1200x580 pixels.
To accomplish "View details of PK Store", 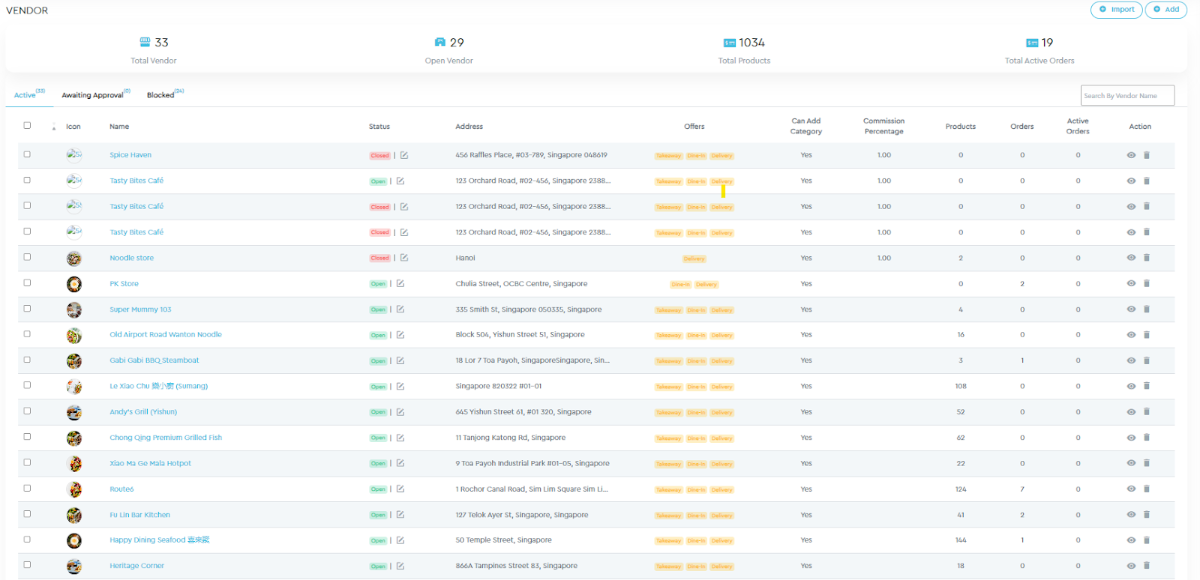I will 1131,283.
